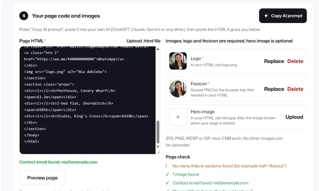This screenshot has width=319, height=191.
Task: Click the '1 image found' check result
Action: point(186,175)
